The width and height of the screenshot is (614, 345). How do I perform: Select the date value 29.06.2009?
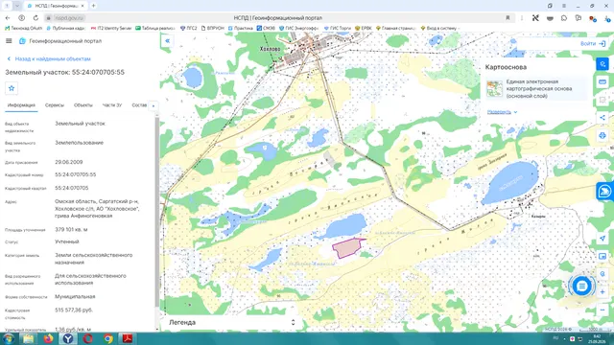[68, 162]
